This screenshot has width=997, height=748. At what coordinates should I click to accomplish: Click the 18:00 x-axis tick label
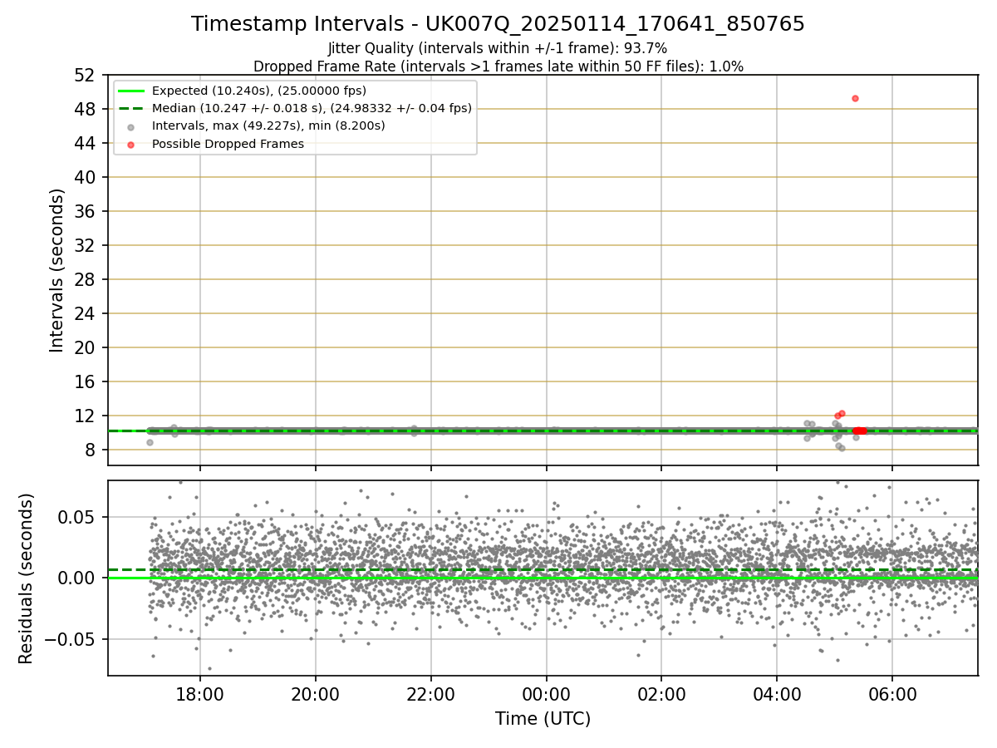(200, 695)
